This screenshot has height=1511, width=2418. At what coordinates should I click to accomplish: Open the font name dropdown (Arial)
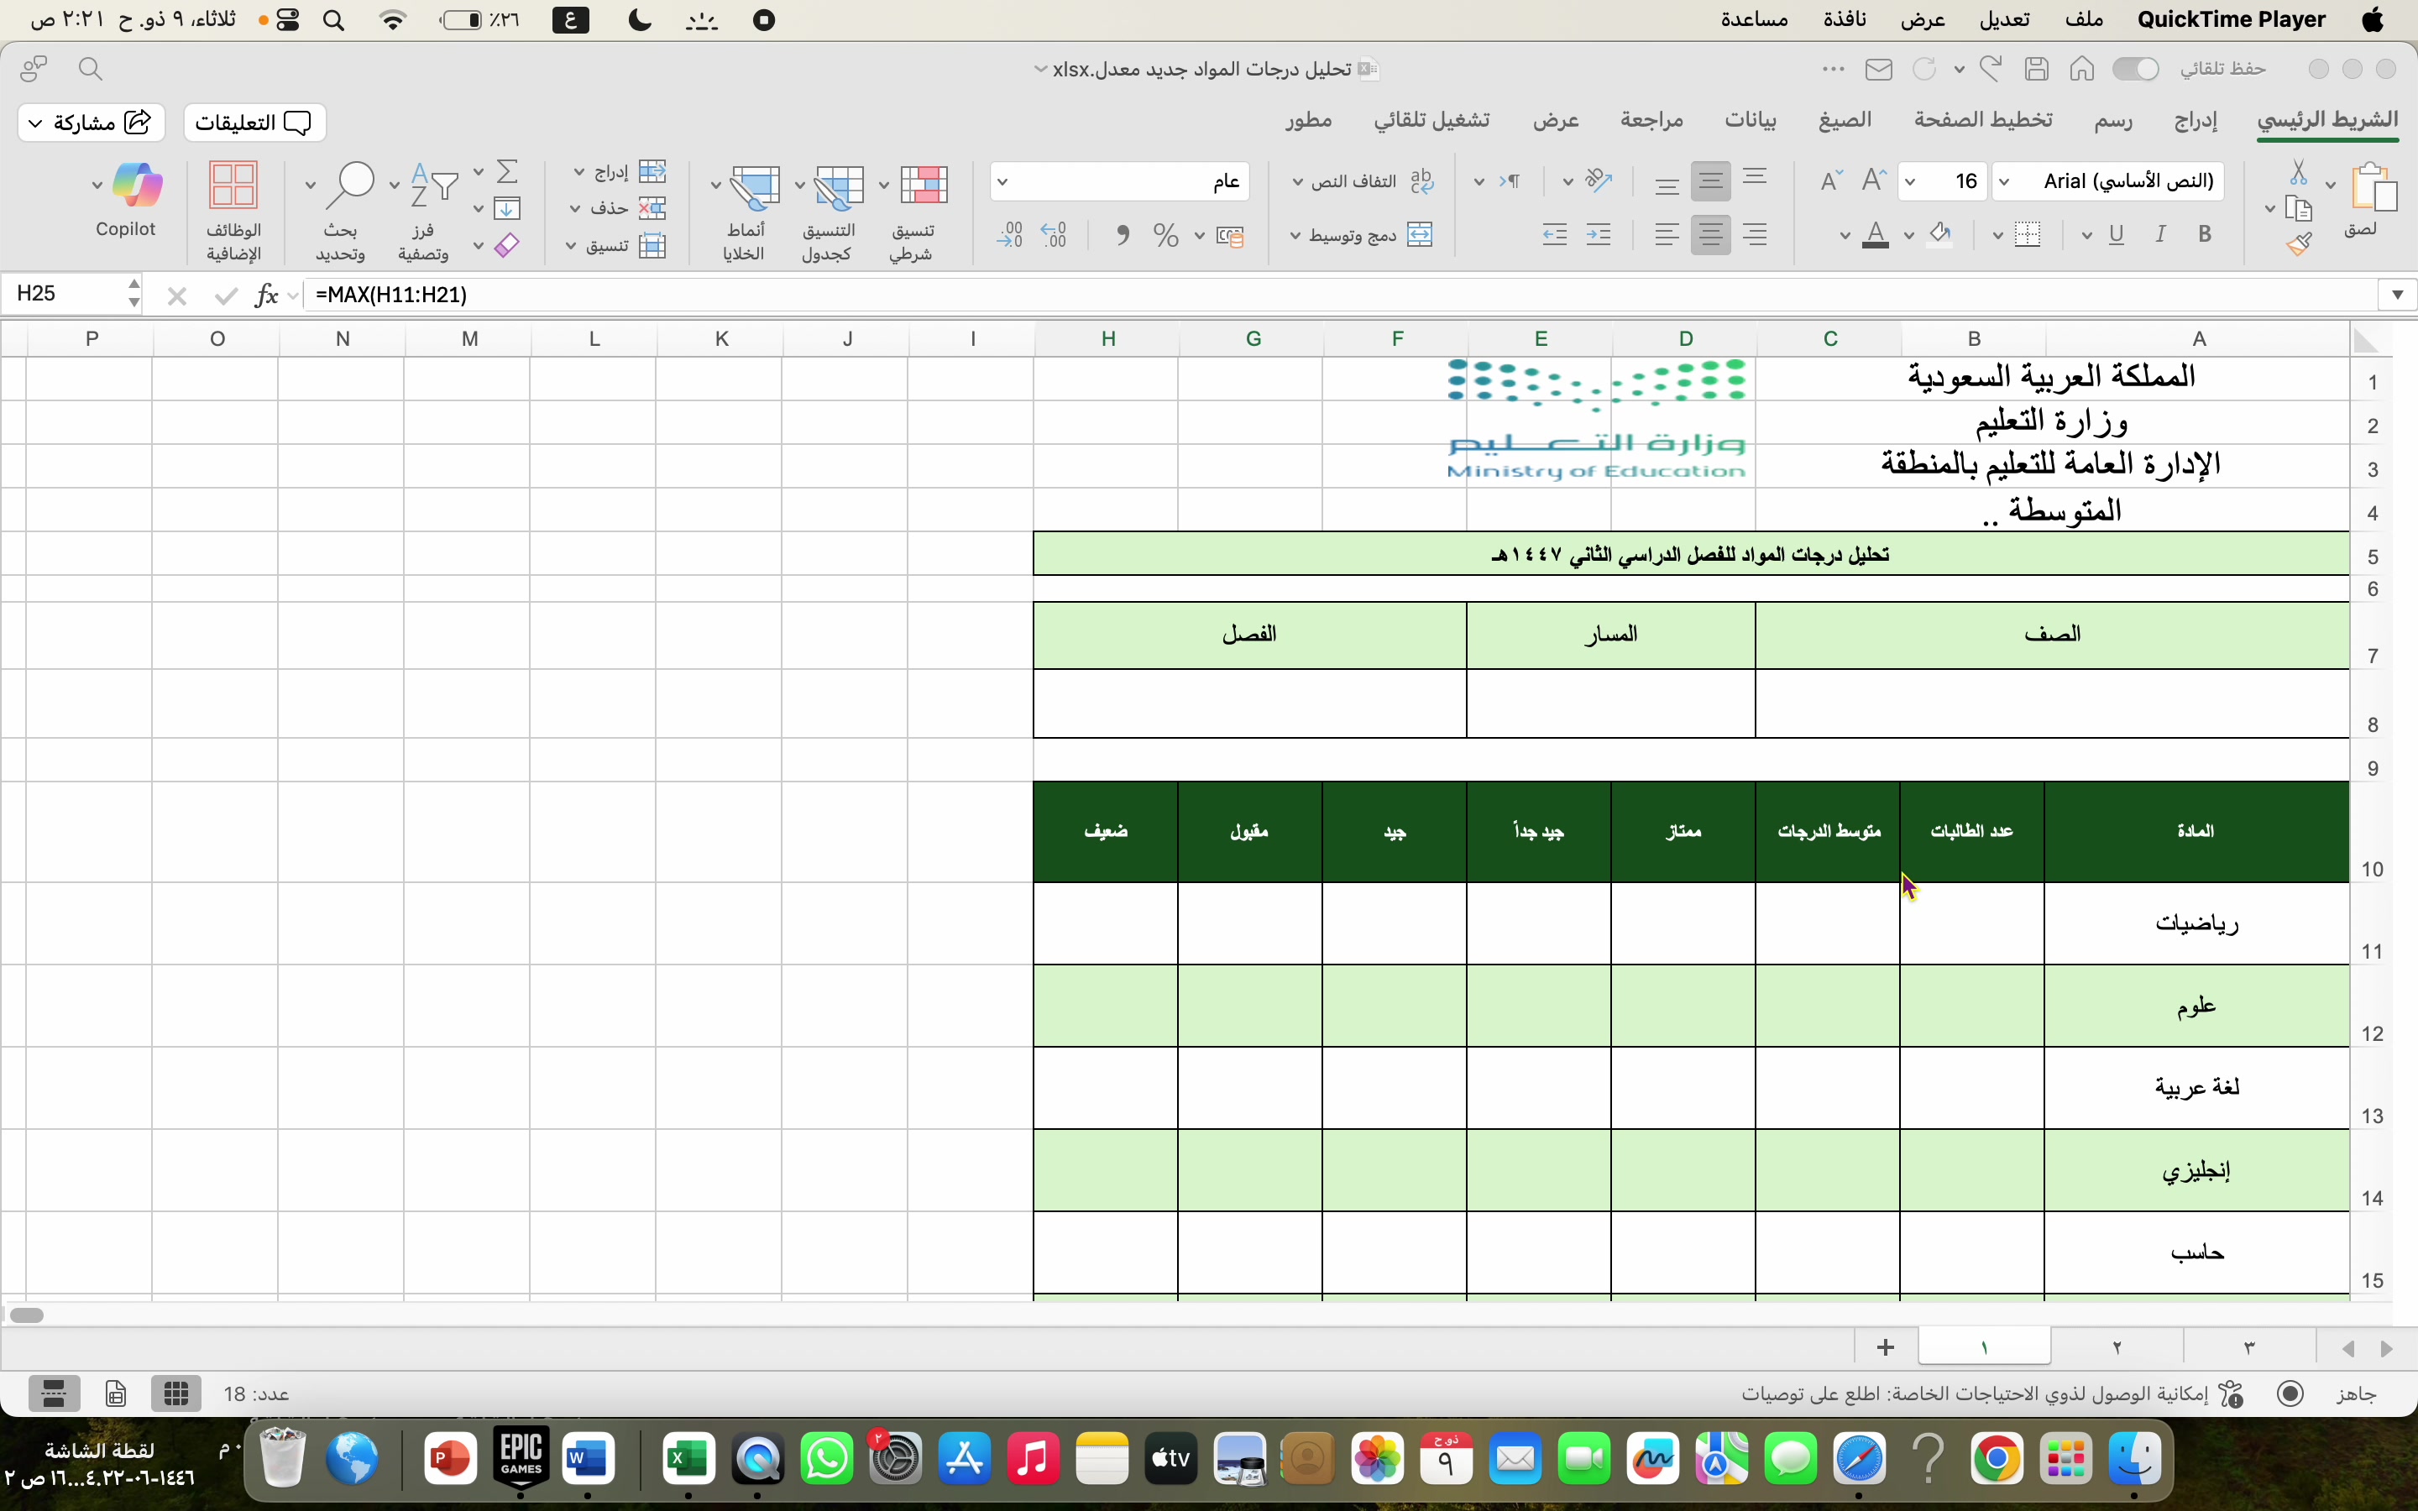click(2003, 182)
